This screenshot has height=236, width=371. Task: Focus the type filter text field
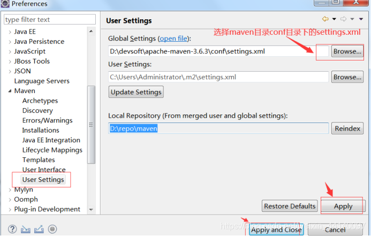[x=50, y=19]
